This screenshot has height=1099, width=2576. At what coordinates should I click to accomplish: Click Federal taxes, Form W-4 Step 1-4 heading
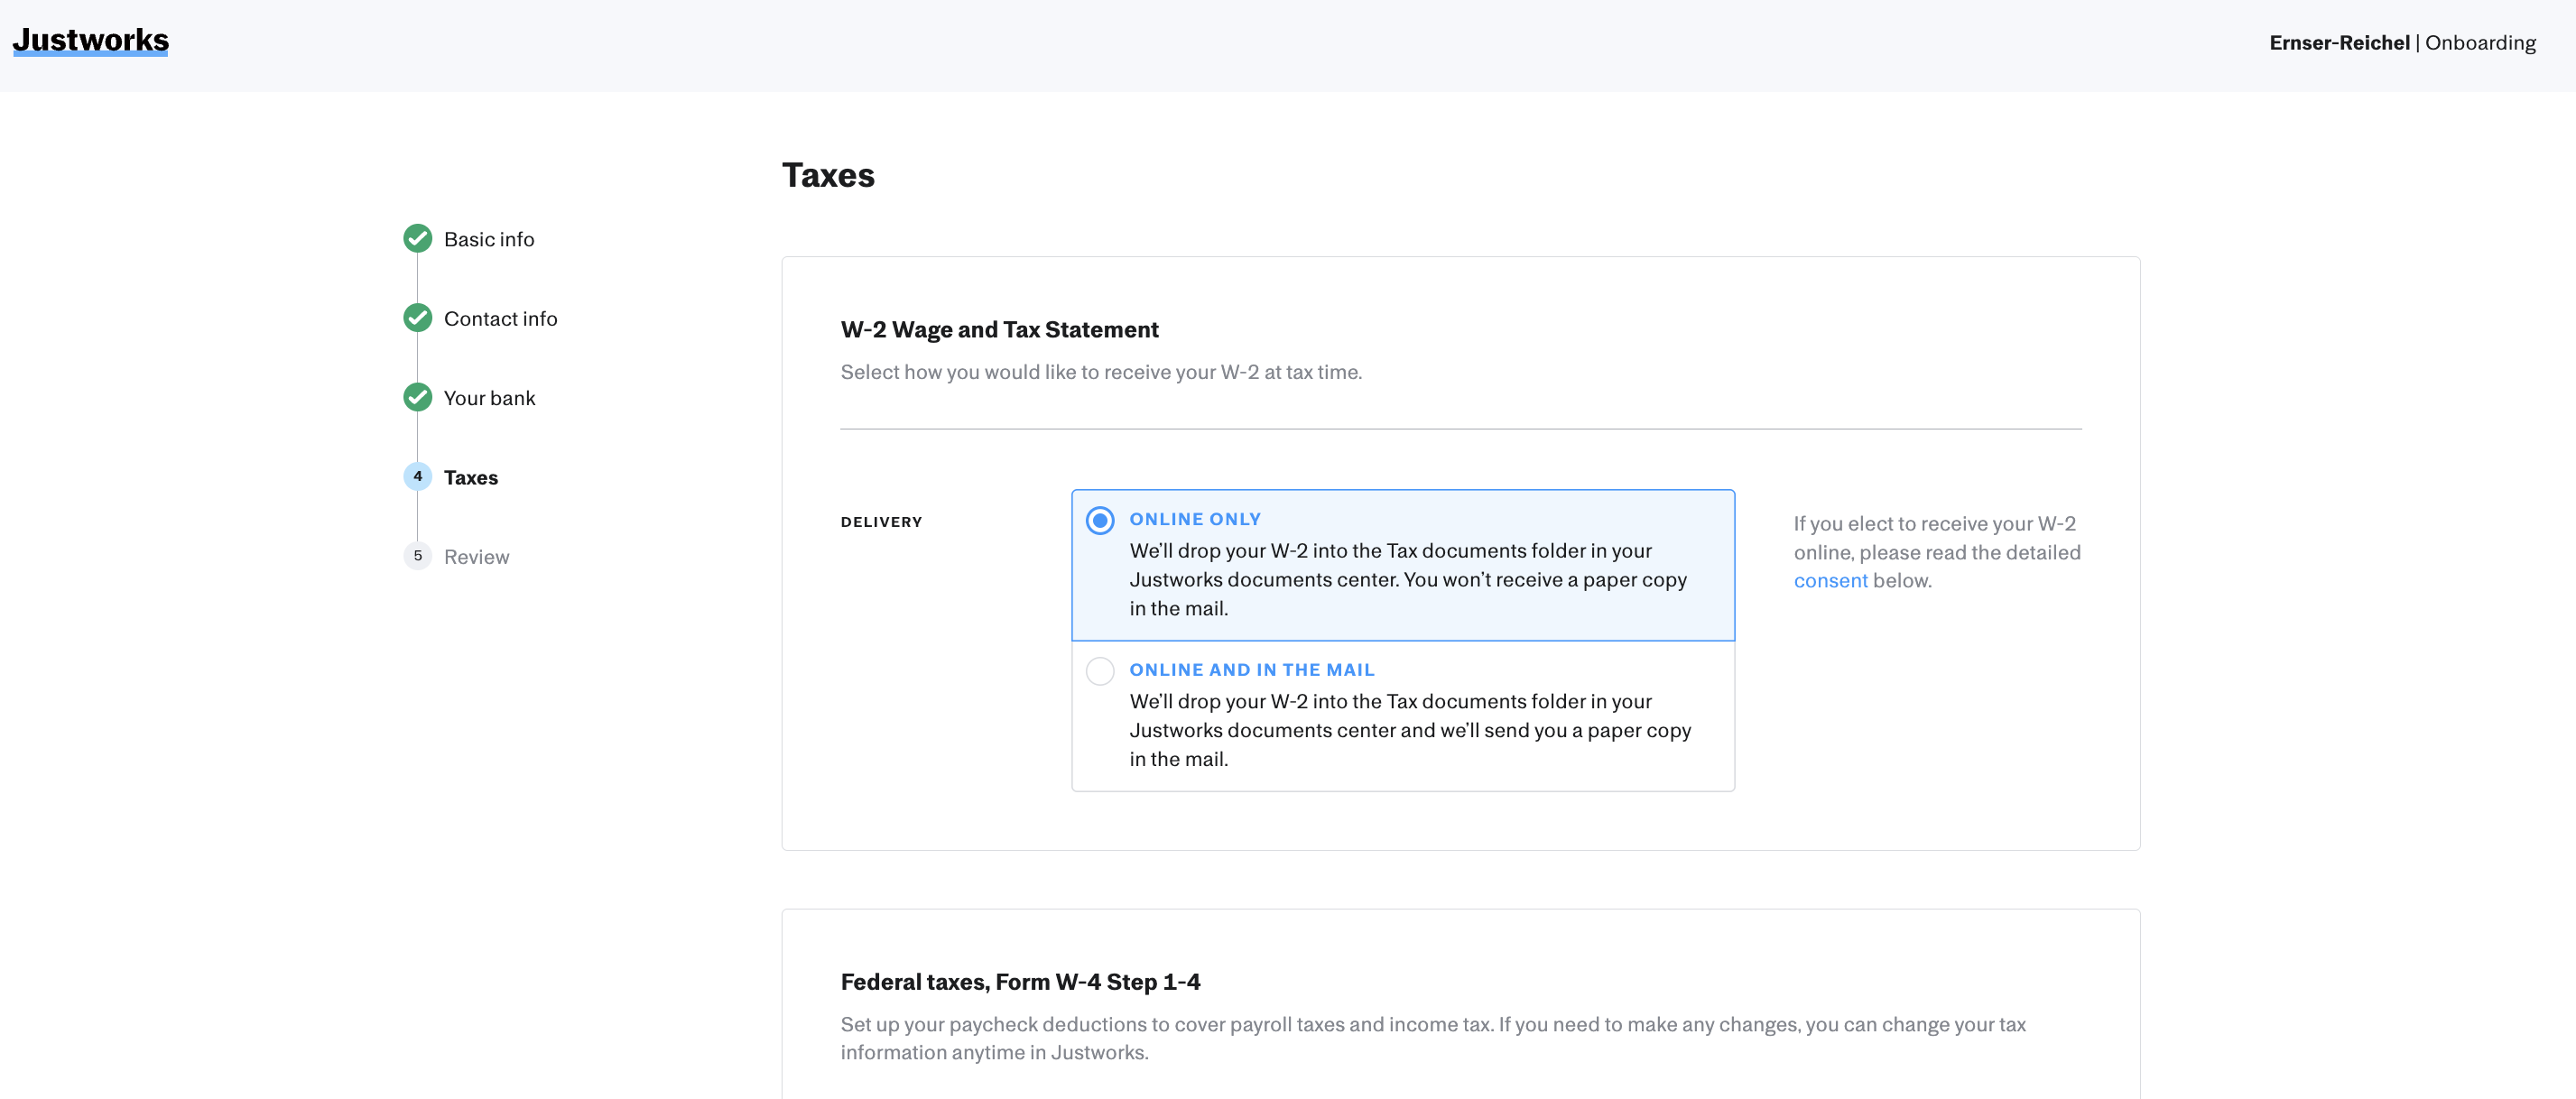tap(1020, 982)
